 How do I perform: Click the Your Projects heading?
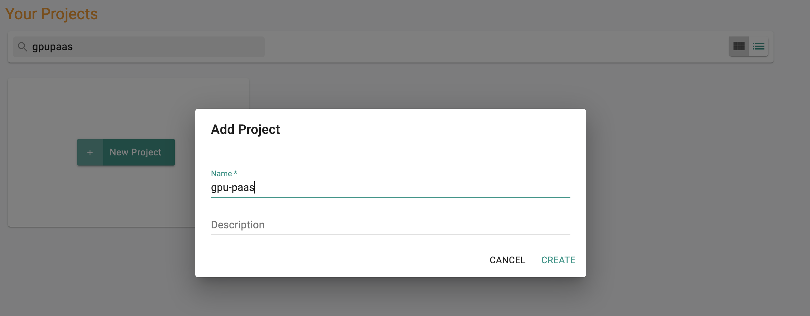tap(51, 14)
